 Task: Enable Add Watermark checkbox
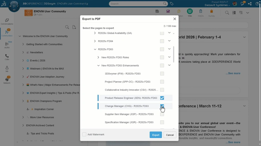click(x=84, y=134)
